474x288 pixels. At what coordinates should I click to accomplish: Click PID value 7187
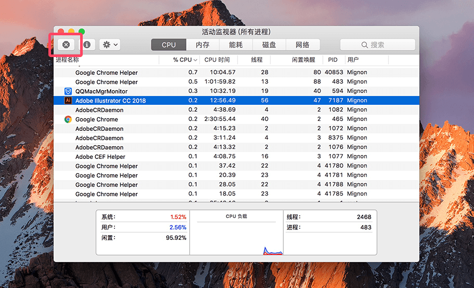pos(336,101)
